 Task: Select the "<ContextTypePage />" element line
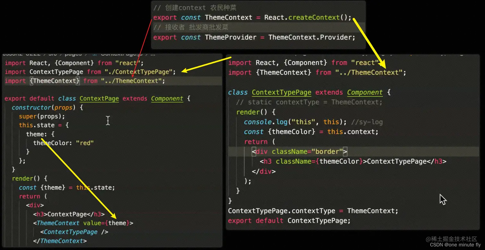(x=74, y=232)
